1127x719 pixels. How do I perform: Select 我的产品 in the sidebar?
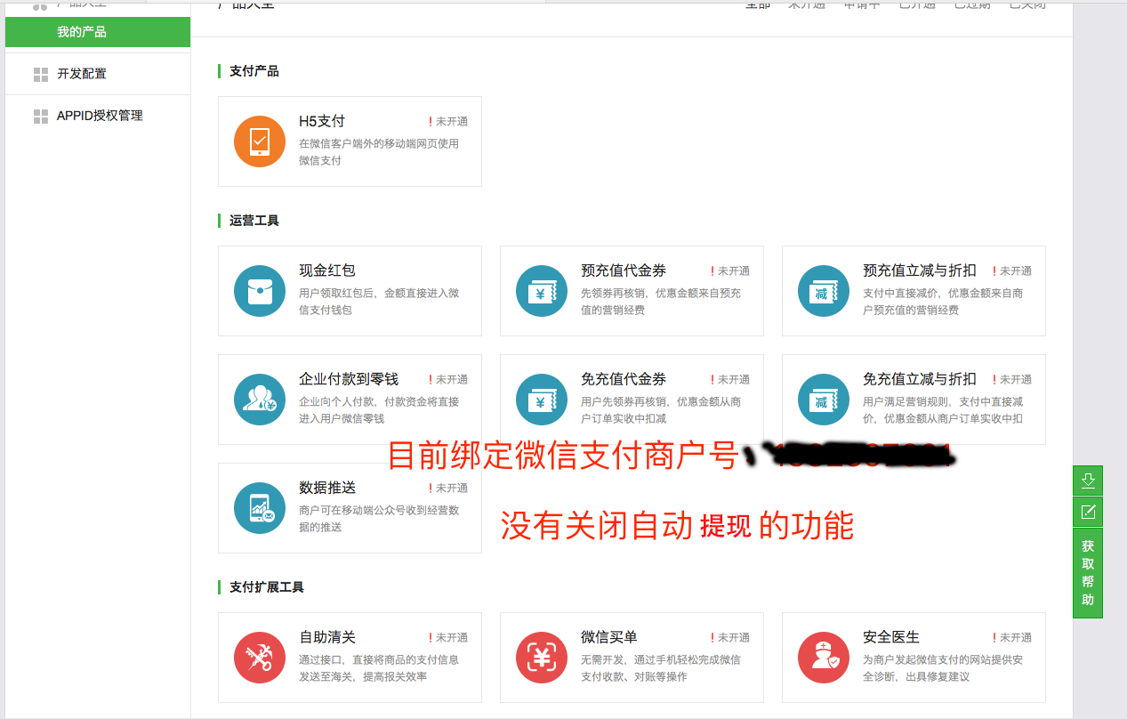98,32
